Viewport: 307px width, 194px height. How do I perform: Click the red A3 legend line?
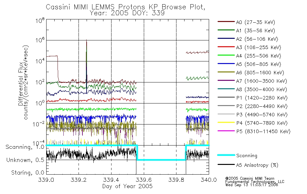click(226, 47)
